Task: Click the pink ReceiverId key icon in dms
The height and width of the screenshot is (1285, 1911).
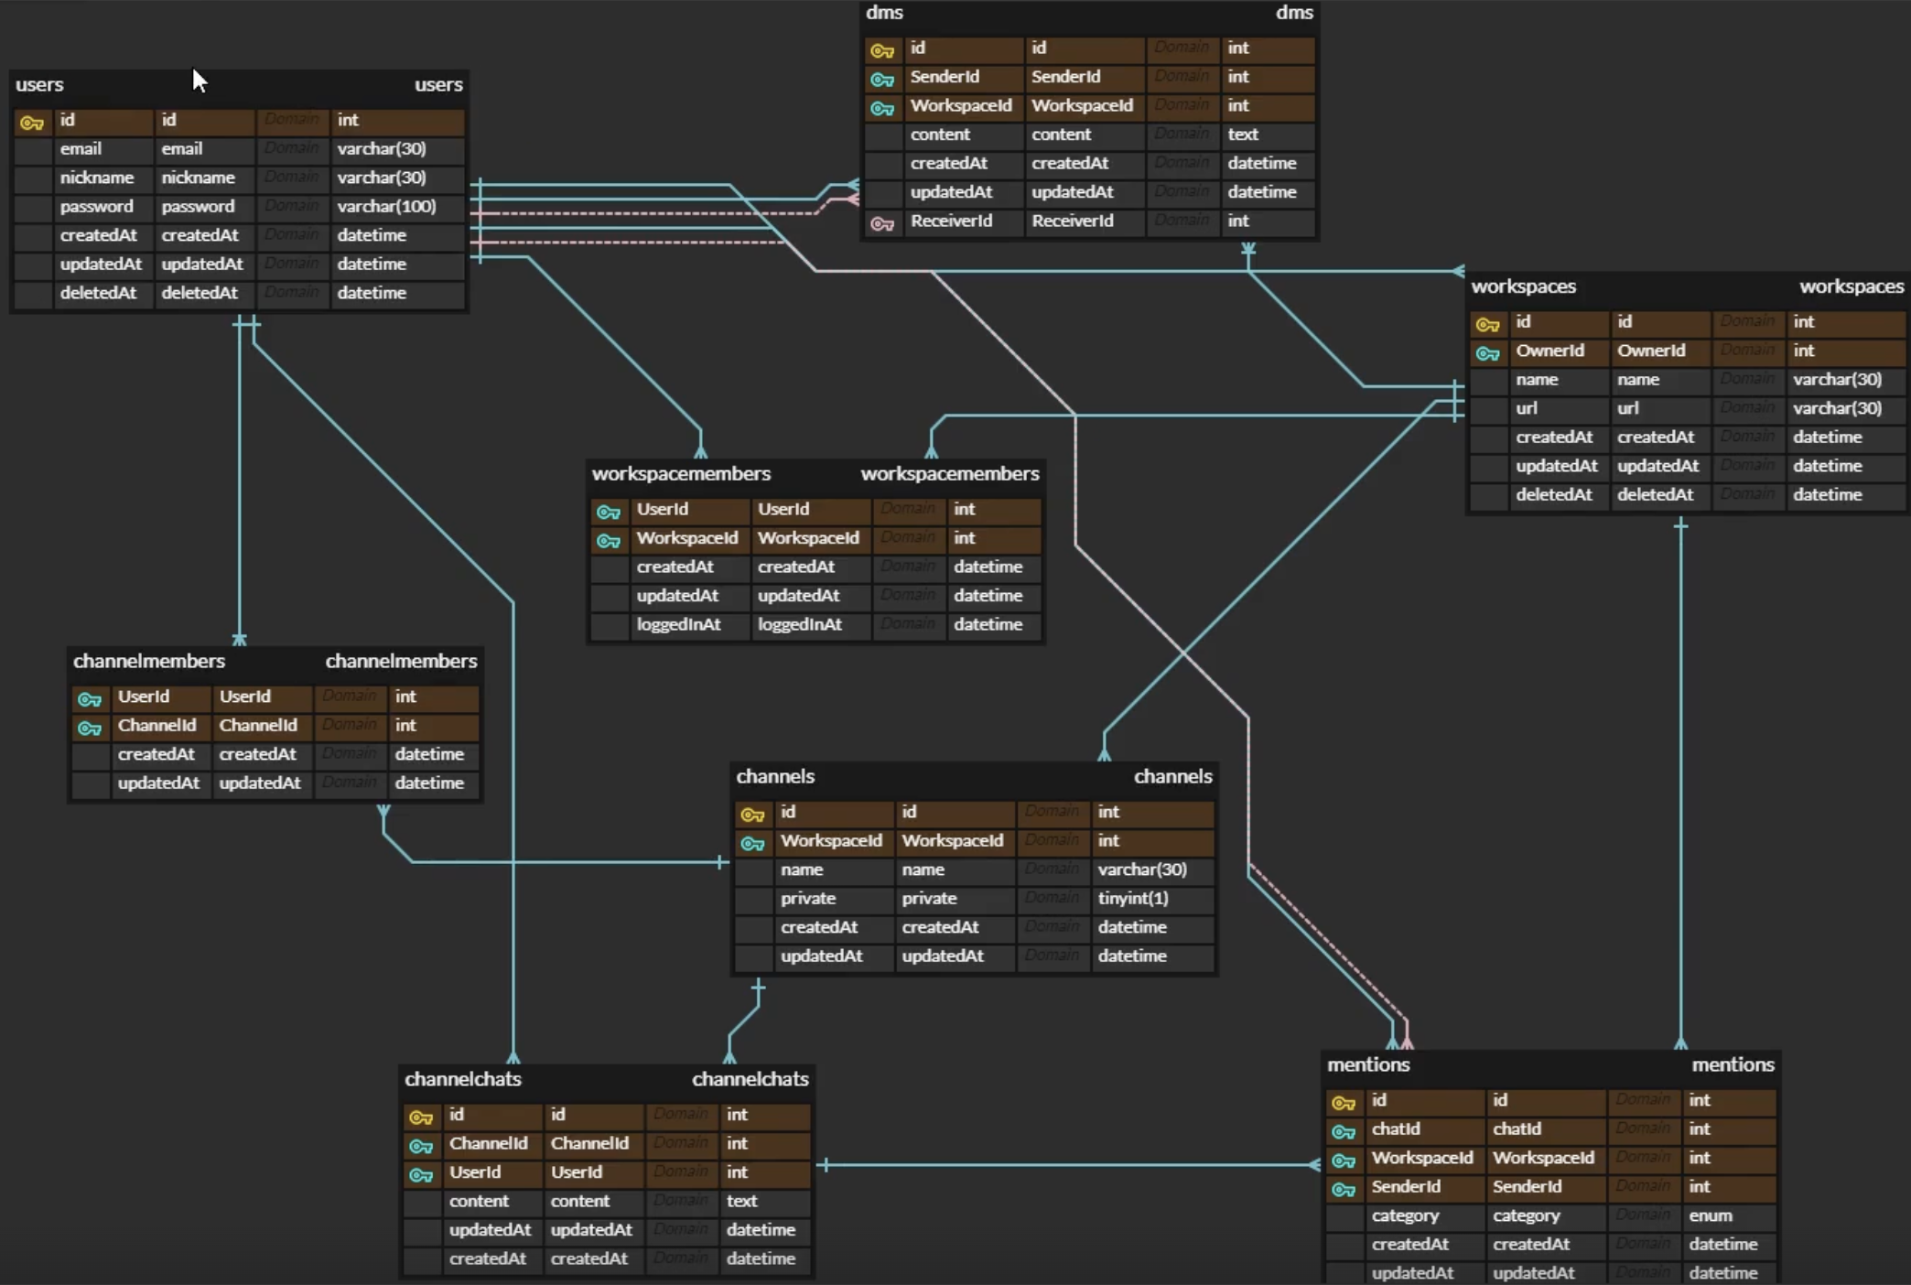Action: [881, 223]
